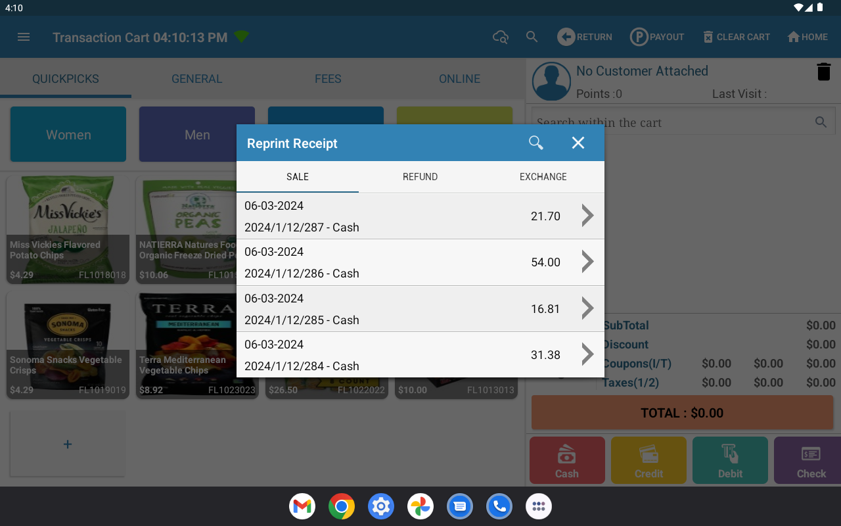The width and height of the screenshot is (841, 526).
Task: Click the cart search magnifier icon
Action: coord(821,122)
